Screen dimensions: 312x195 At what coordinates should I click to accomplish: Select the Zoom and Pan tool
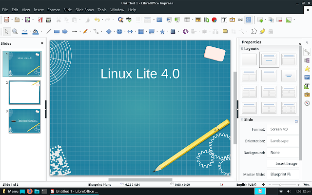click(x=15, y=31)
